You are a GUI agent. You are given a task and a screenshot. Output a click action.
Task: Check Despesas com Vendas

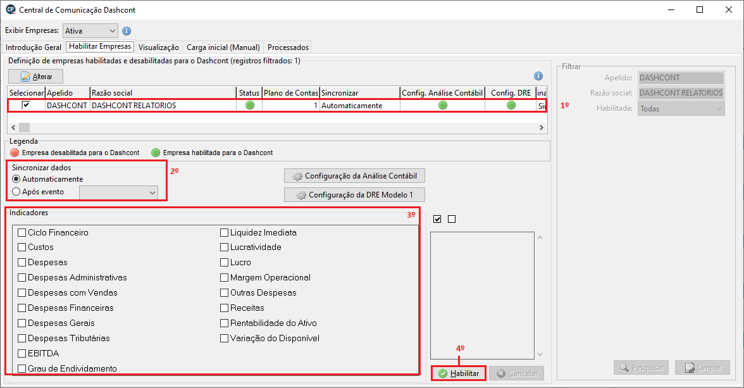coord(22,293)
